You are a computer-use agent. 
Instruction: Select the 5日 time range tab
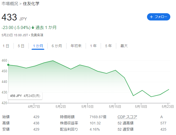pyautogui.click(x=21, y=46)
